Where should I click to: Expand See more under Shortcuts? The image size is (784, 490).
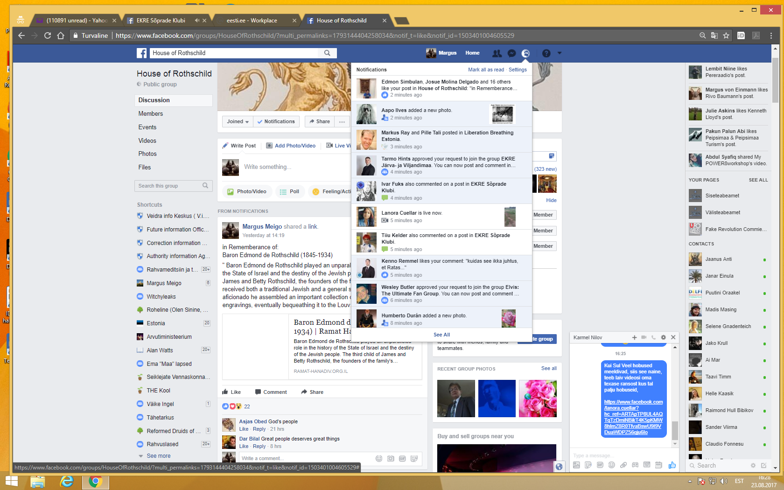pyautogui.click(x=158, y=456)
